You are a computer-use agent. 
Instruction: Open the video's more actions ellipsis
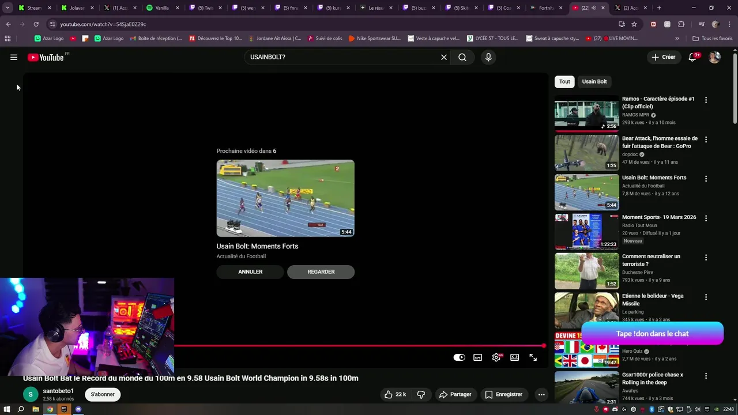(x=541, y=394)
